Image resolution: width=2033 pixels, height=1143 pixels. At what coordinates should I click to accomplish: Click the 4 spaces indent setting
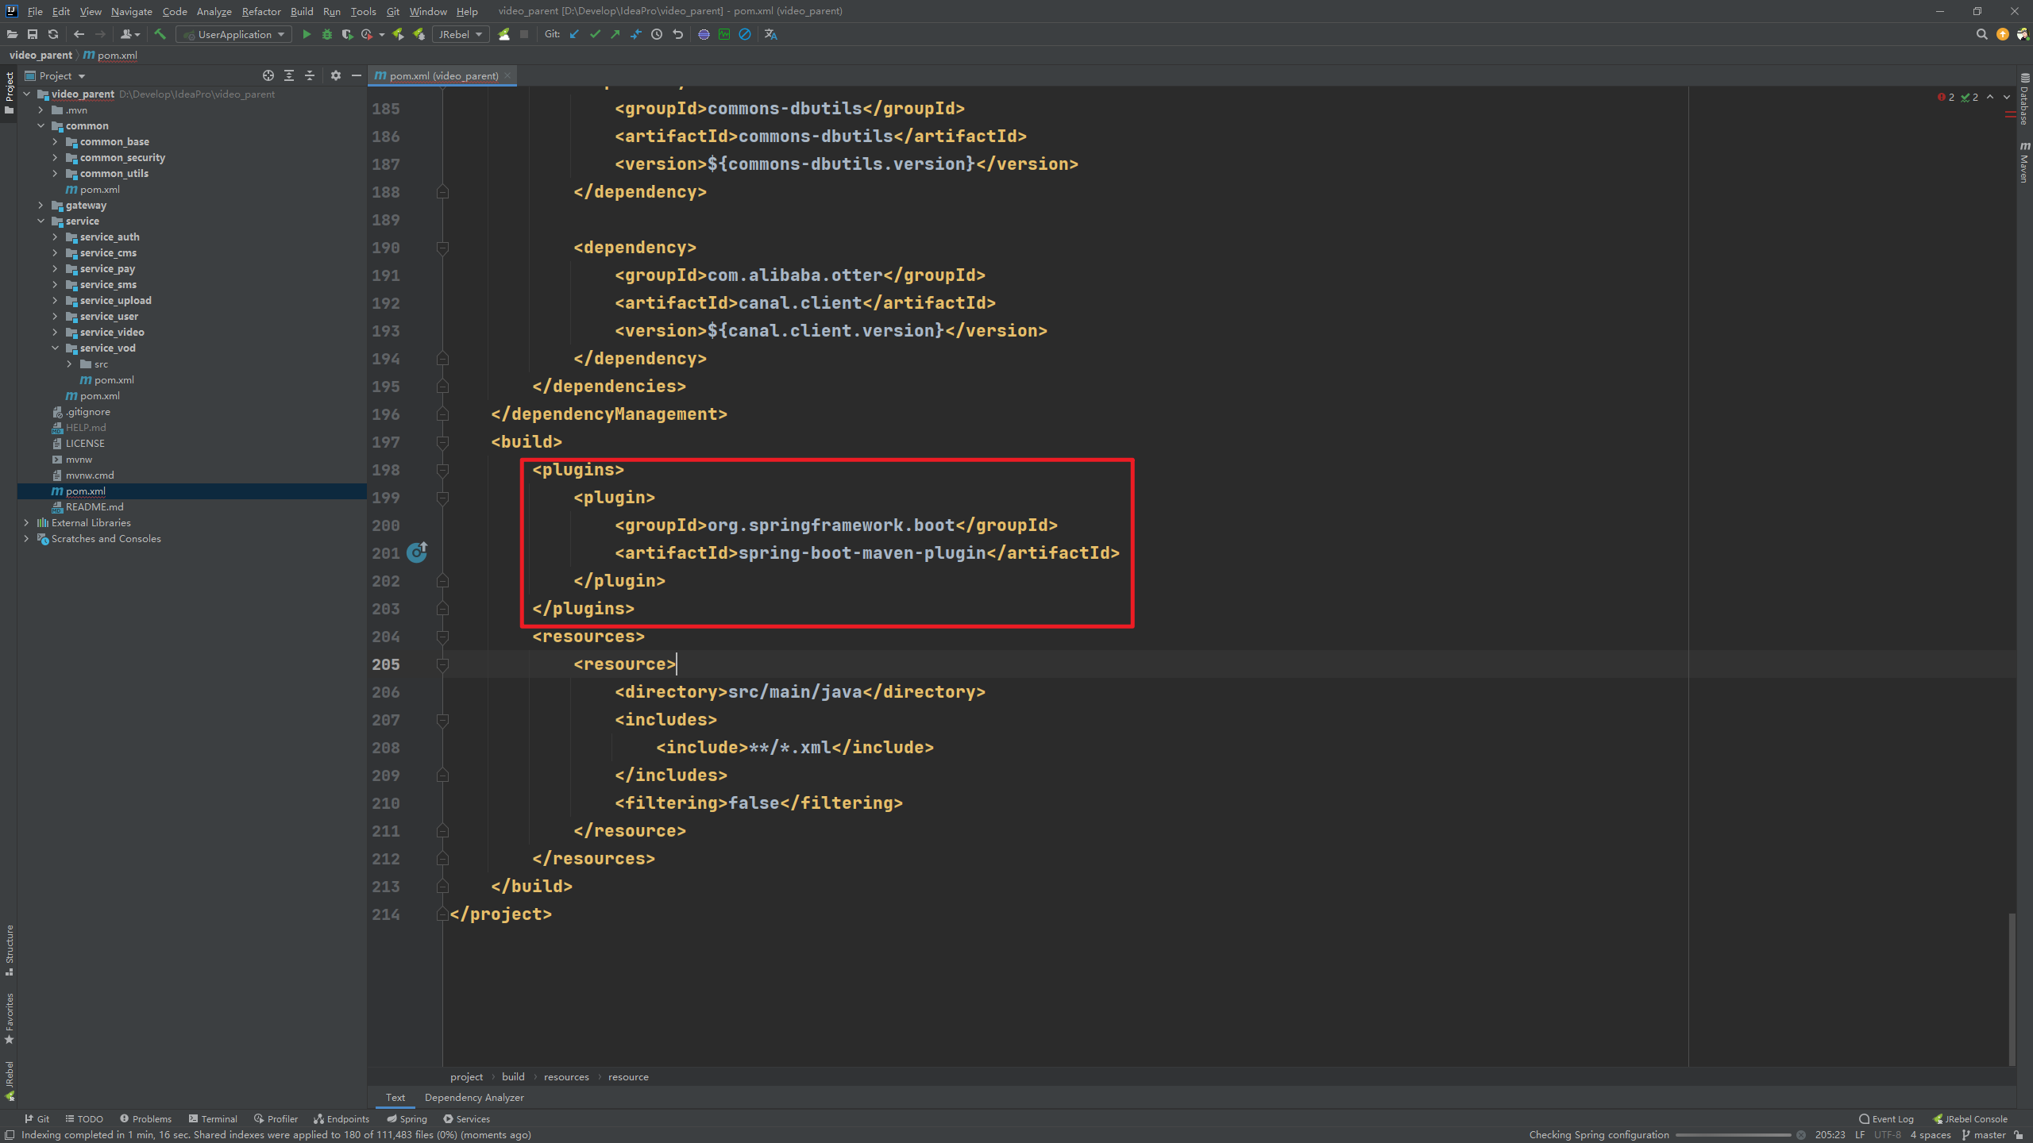click(x=1930, y=1135)
